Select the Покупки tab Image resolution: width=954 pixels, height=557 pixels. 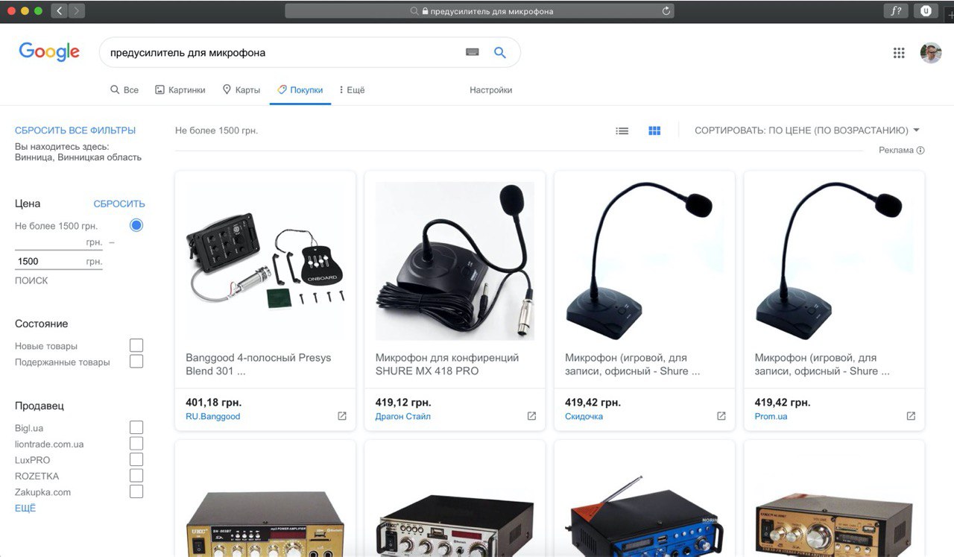click(300, 90)
